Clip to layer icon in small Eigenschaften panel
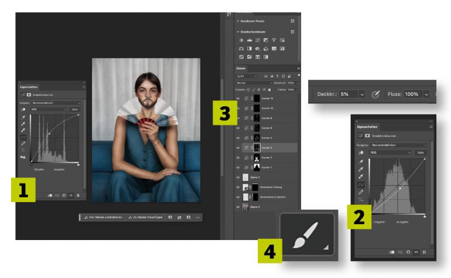 tap(50, 196)
